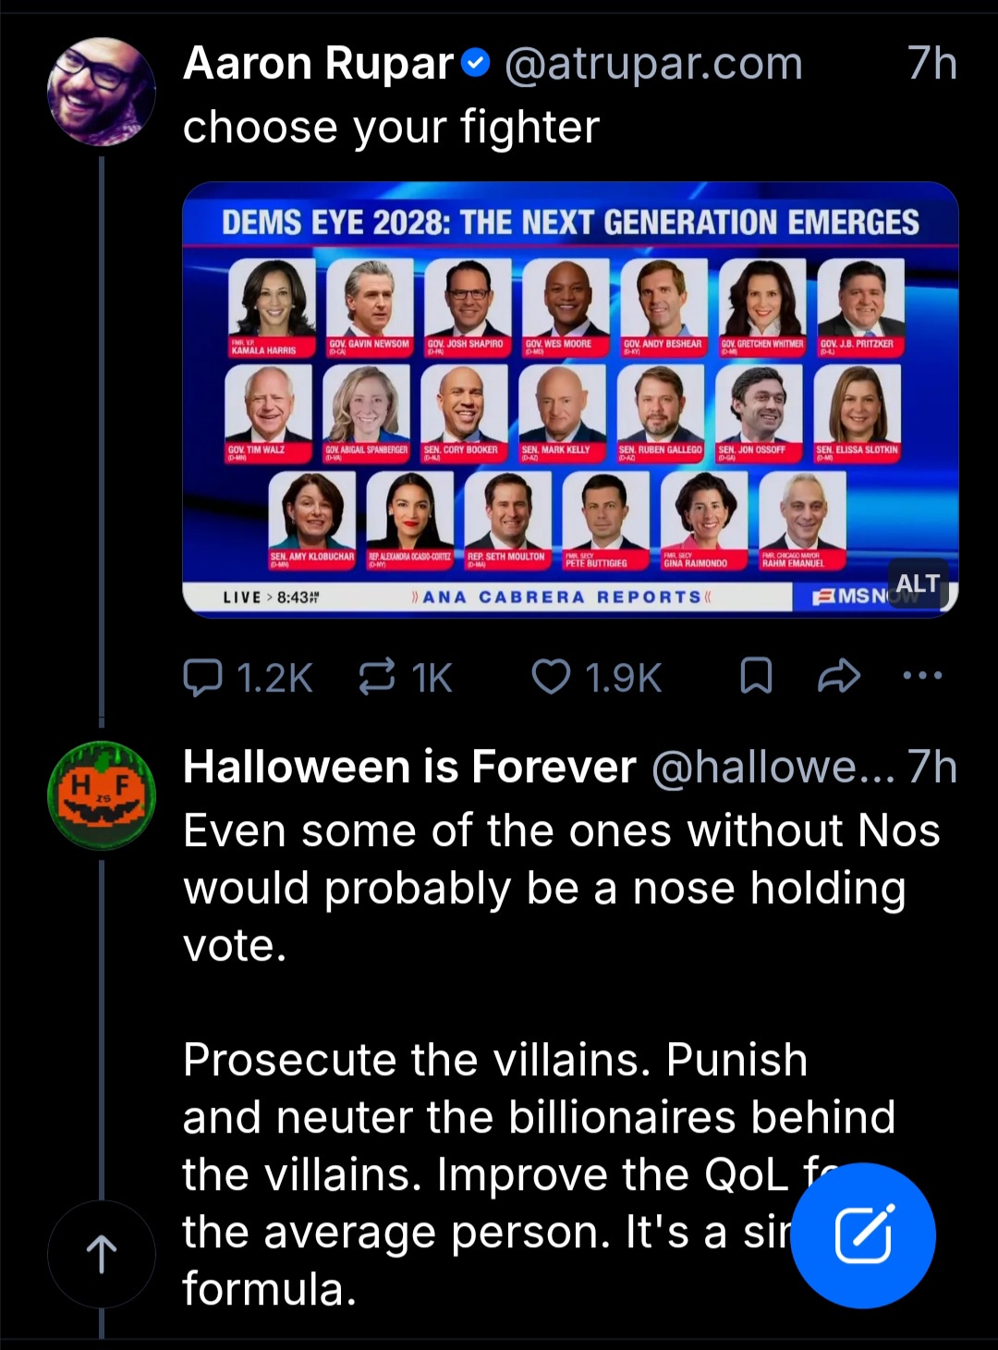Viewport: 998px width, 1350px height.
Task: Open Halloween is Forever's pumpkin avatar
Action: click(x=102, y=795)
